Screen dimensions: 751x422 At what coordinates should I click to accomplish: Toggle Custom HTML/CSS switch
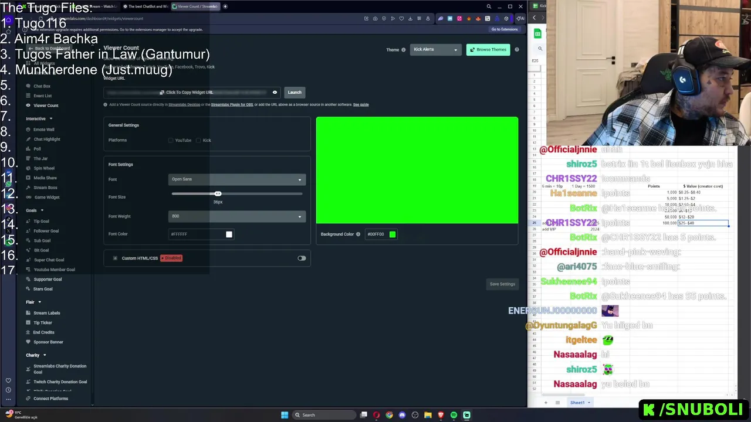tap(302, 258)
